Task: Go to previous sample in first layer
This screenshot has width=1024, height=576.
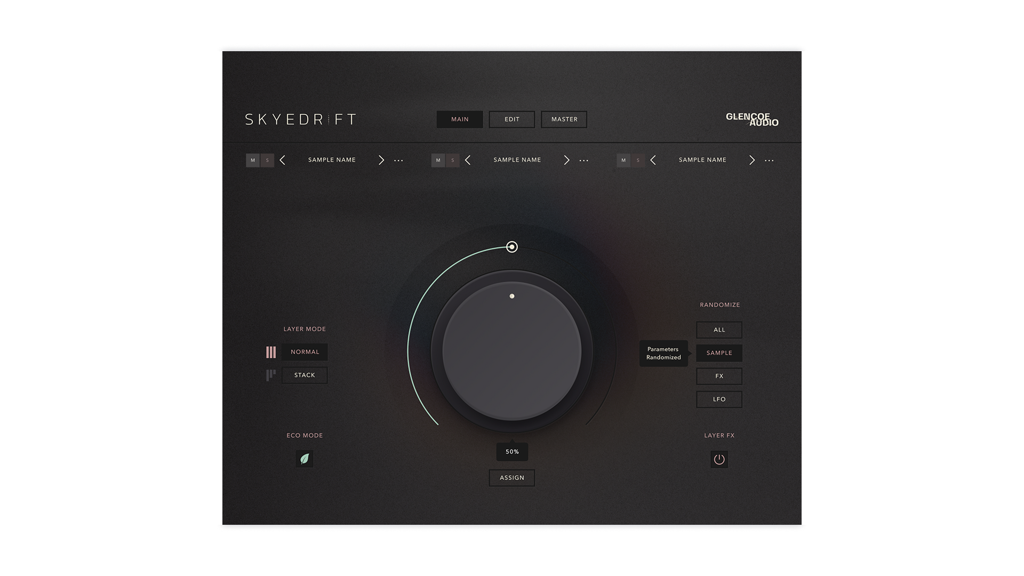Action: (283, 160)
